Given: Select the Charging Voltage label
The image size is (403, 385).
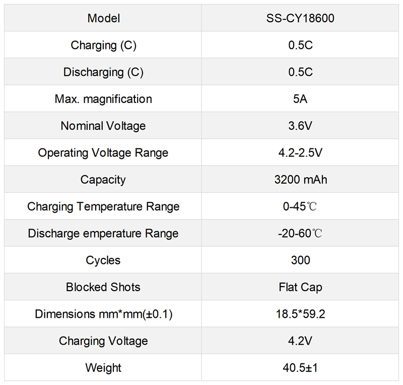Looking at the screenshot, I should [x=103, y=341].
